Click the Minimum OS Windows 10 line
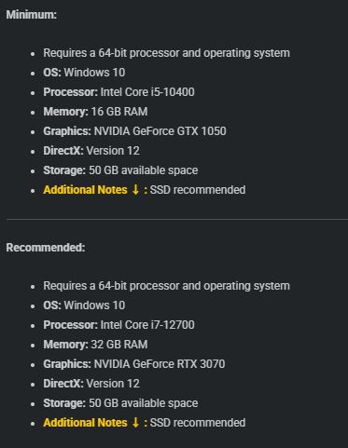Screen dimensions: 348x448 pyautogui.click(x=84, y=73)
